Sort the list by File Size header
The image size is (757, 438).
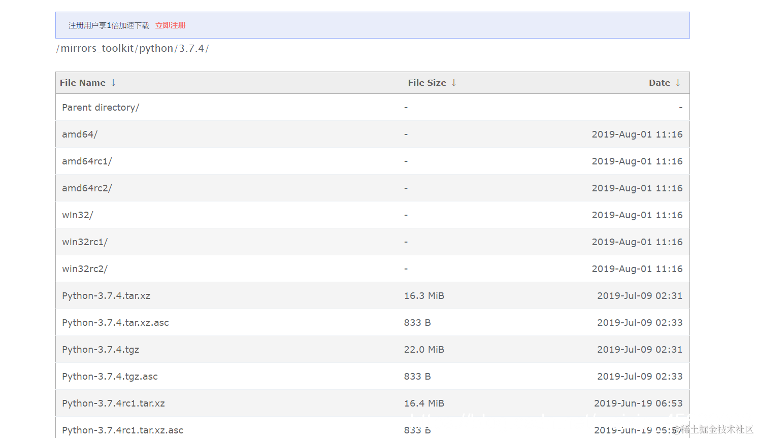point(427,83)
